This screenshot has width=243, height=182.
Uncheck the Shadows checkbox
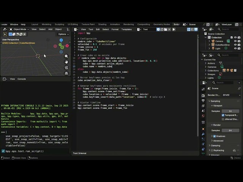point(215,136)
